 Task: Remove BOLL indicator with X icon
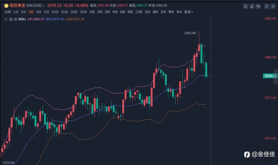tap(6, 19)
